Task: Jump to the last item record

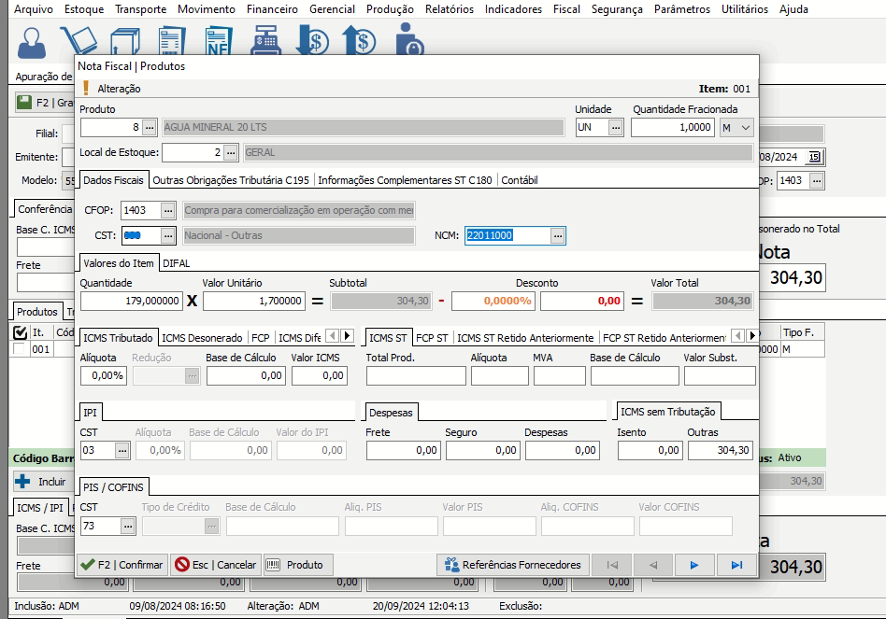Action: (736, 565)
